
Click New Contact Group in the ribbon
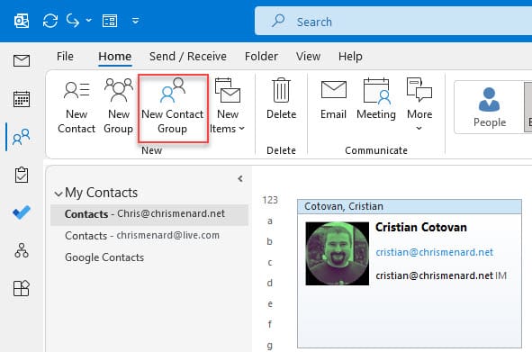click(x=173, y=108)
